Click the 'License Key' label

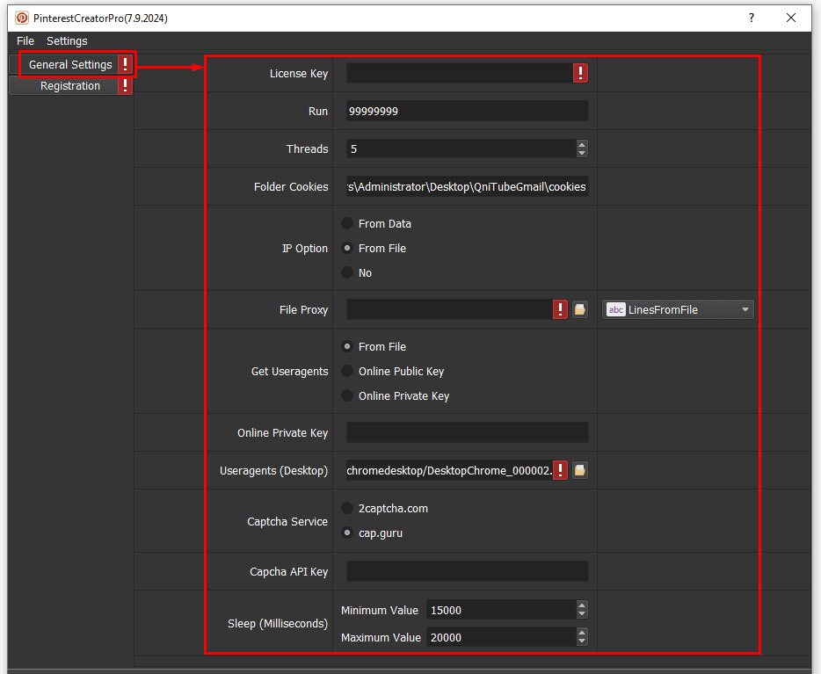(x=299, y=73)
